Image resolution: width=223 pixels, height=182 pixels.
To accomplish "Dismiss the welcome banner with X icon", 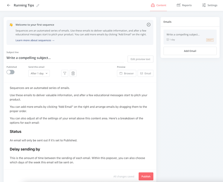I will (149, 25).
